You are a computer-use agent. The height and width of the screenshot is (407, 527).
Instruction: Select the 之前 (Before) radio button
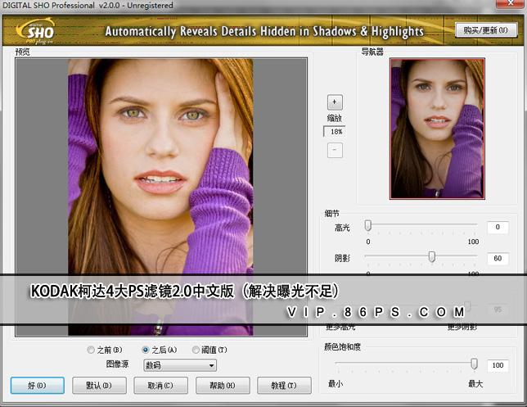[x=91, y=350]
